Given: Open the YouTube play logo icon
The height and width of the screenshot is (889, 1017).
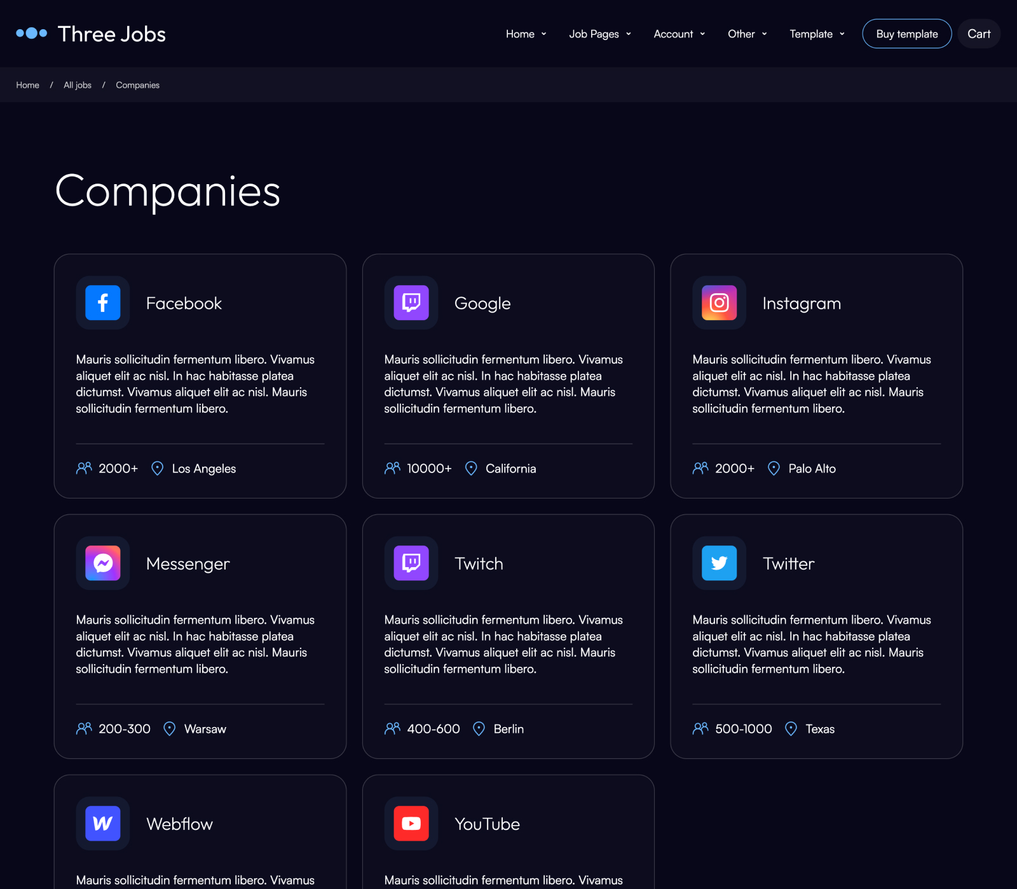Looking at the screenshot, I should (411, 824).
